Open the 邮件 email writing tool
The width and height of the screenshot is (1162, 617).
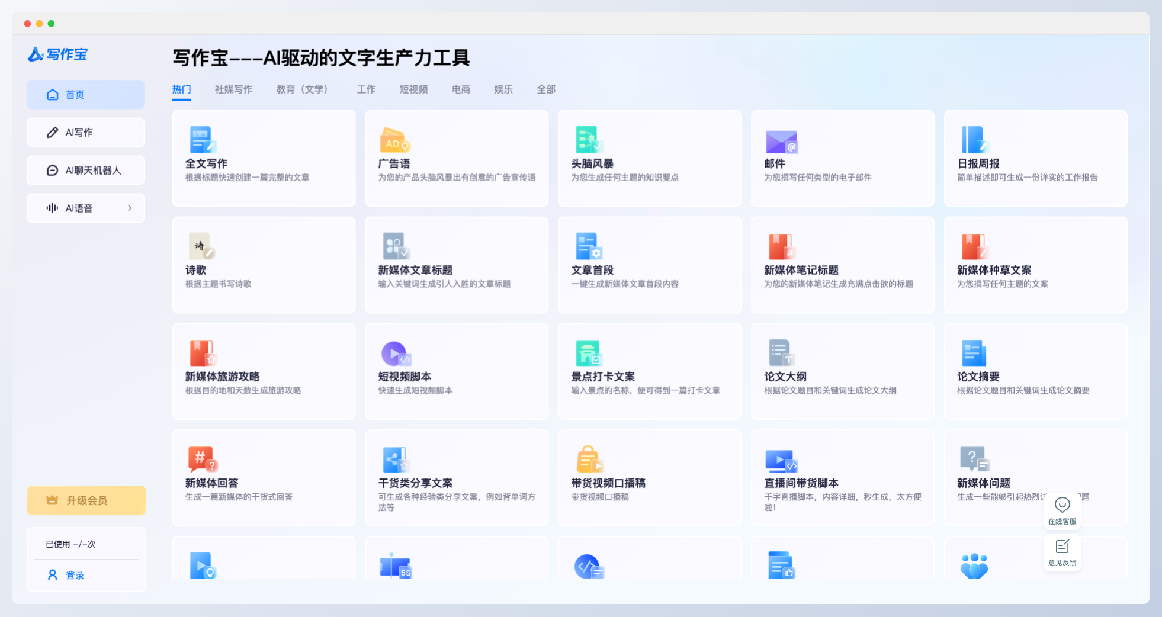click(843, 158)
